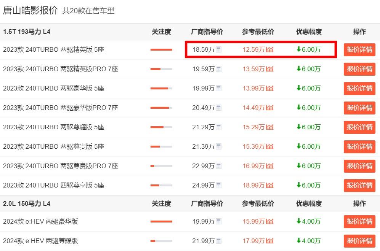
Task: Click 报价详情 for e:HEV 两驱豪华版
Action: pyautogui.click(x=359, y=221)
